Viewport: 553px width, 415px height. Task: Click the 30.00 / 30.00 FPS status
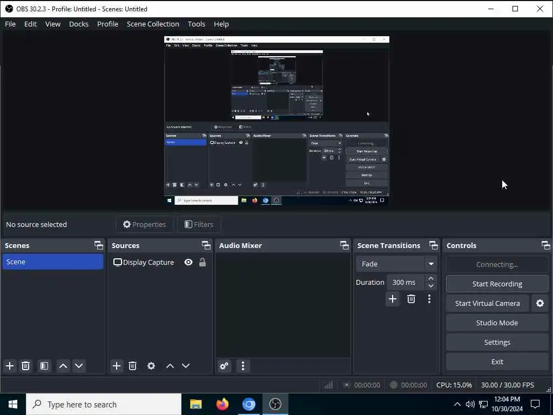click(508, 385)
